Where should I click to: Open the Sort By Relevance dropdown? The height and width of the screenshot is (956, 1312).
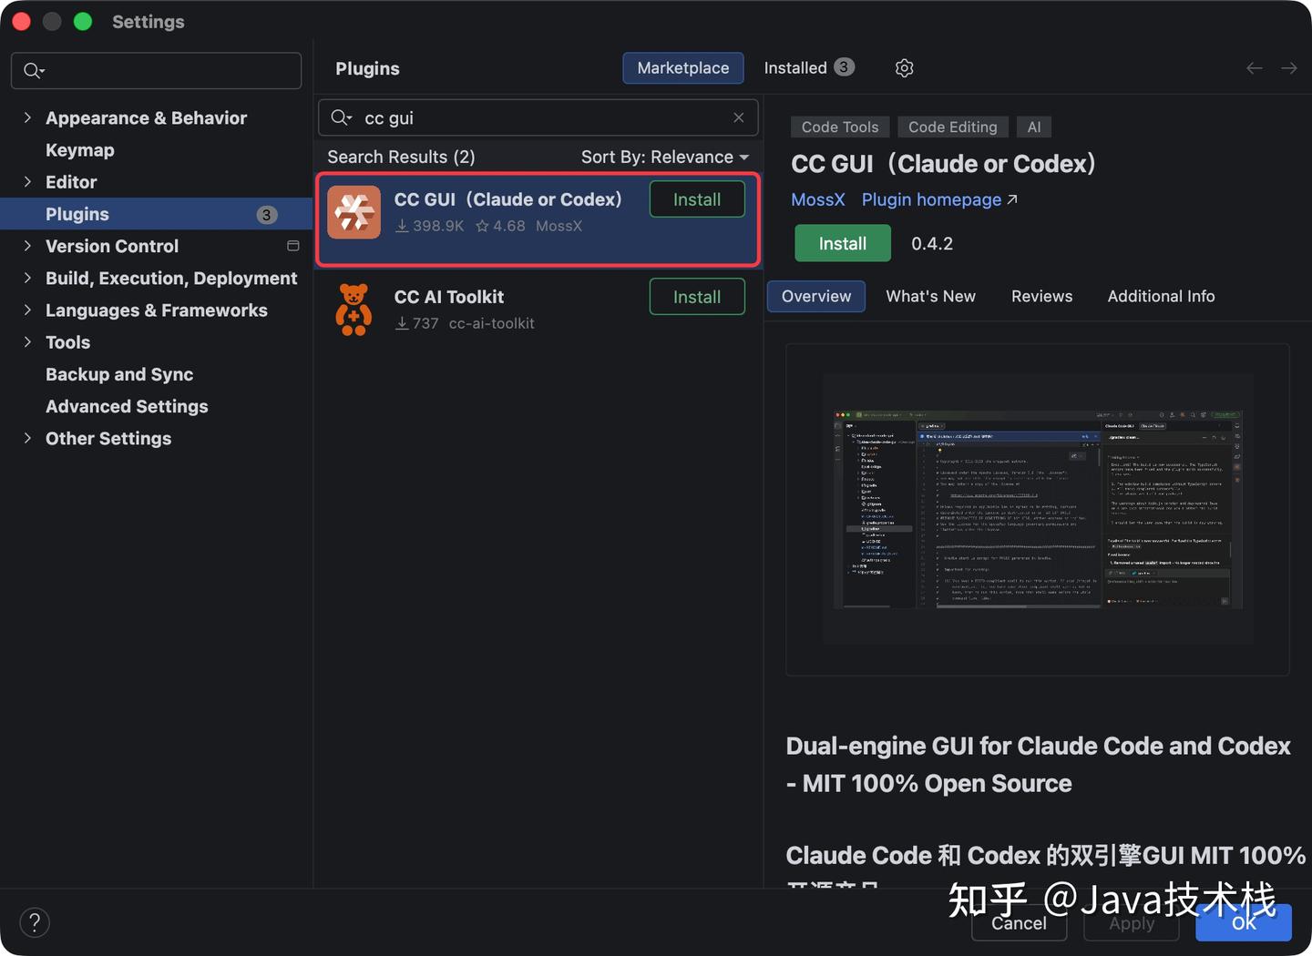pos(665,157)
